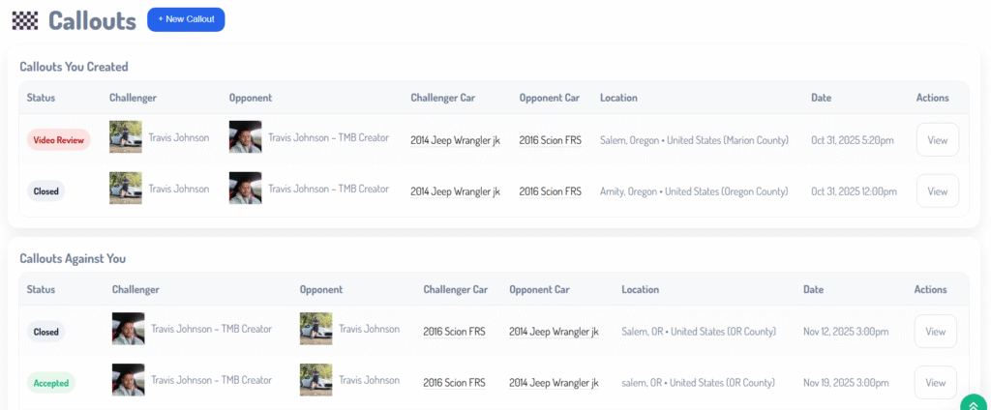View the Nov 12 closed callout

935,331
